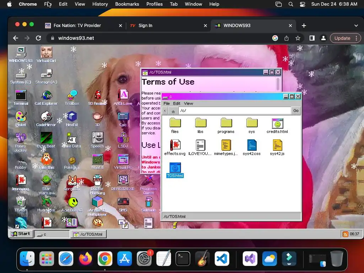Switch to the 'c' taskbar item
This screenshot has height=273, width=364.
[52, 234]
